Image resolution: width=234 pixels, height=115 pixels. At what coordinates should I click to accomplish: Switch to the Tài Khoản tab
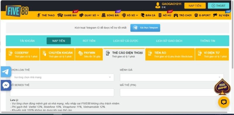click(x=27, y=41)
